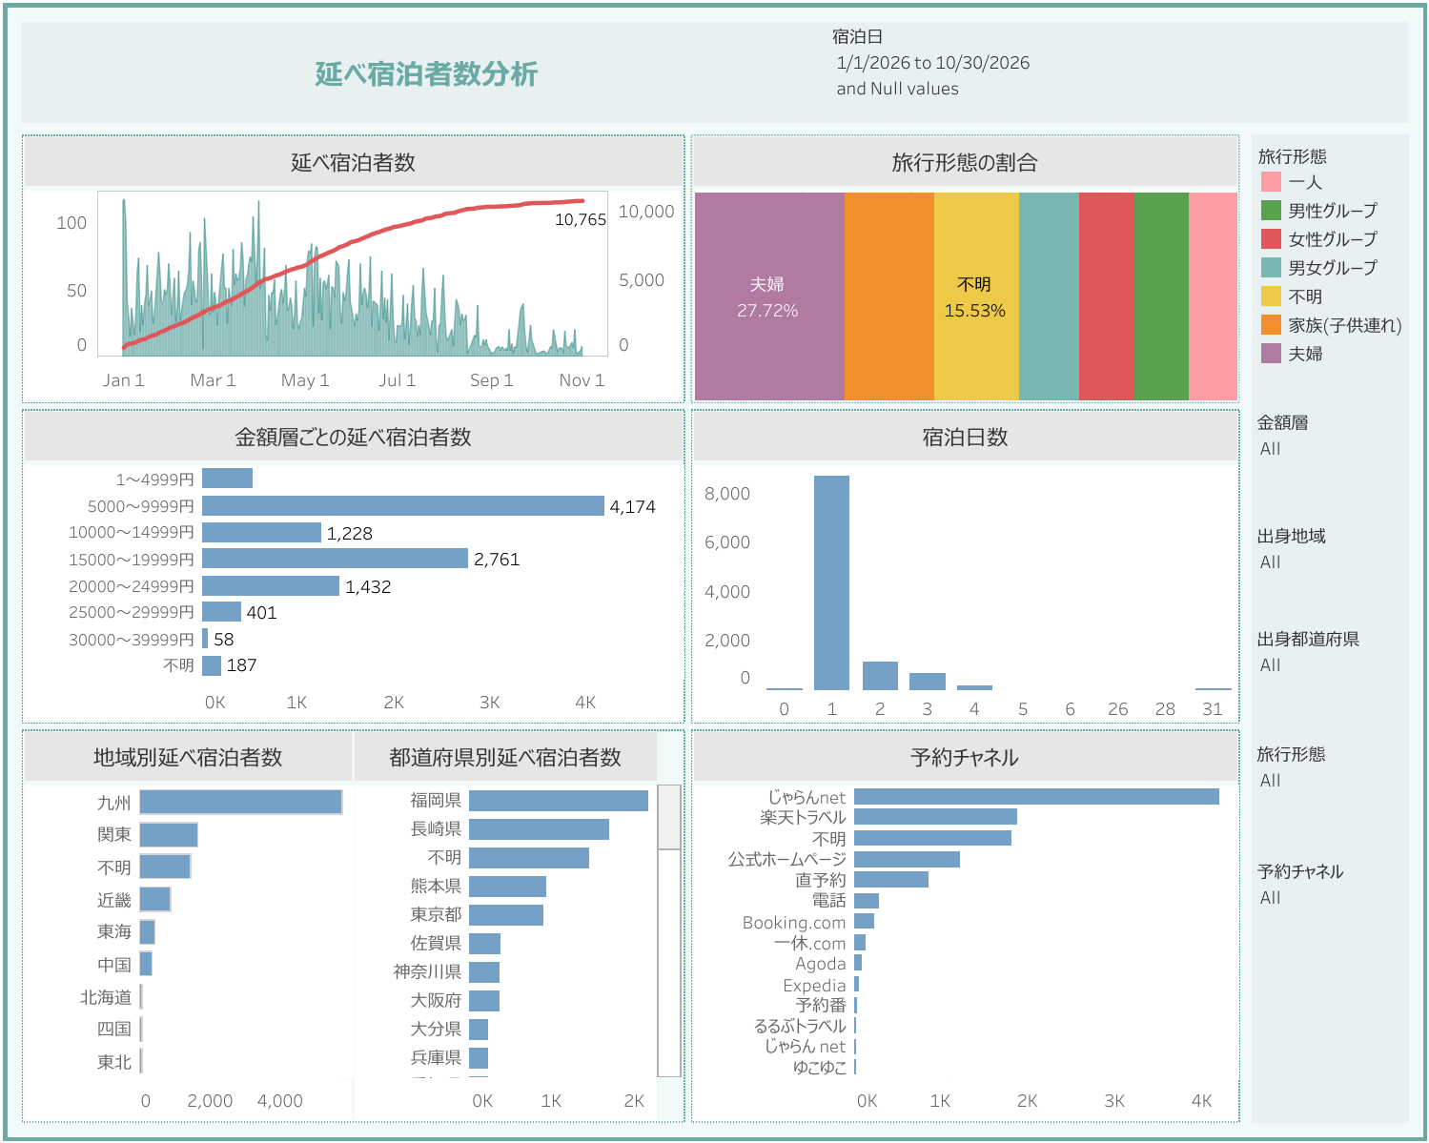1429x1143 pixels.
Task: Select the 不明 15.53% segment
Action: (x=976, y=296)
